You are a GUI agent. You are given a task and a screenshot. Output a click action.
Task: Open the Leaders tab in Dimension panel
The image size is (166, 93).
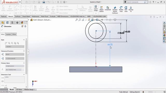pyautogui.click(x=8, y=34)
